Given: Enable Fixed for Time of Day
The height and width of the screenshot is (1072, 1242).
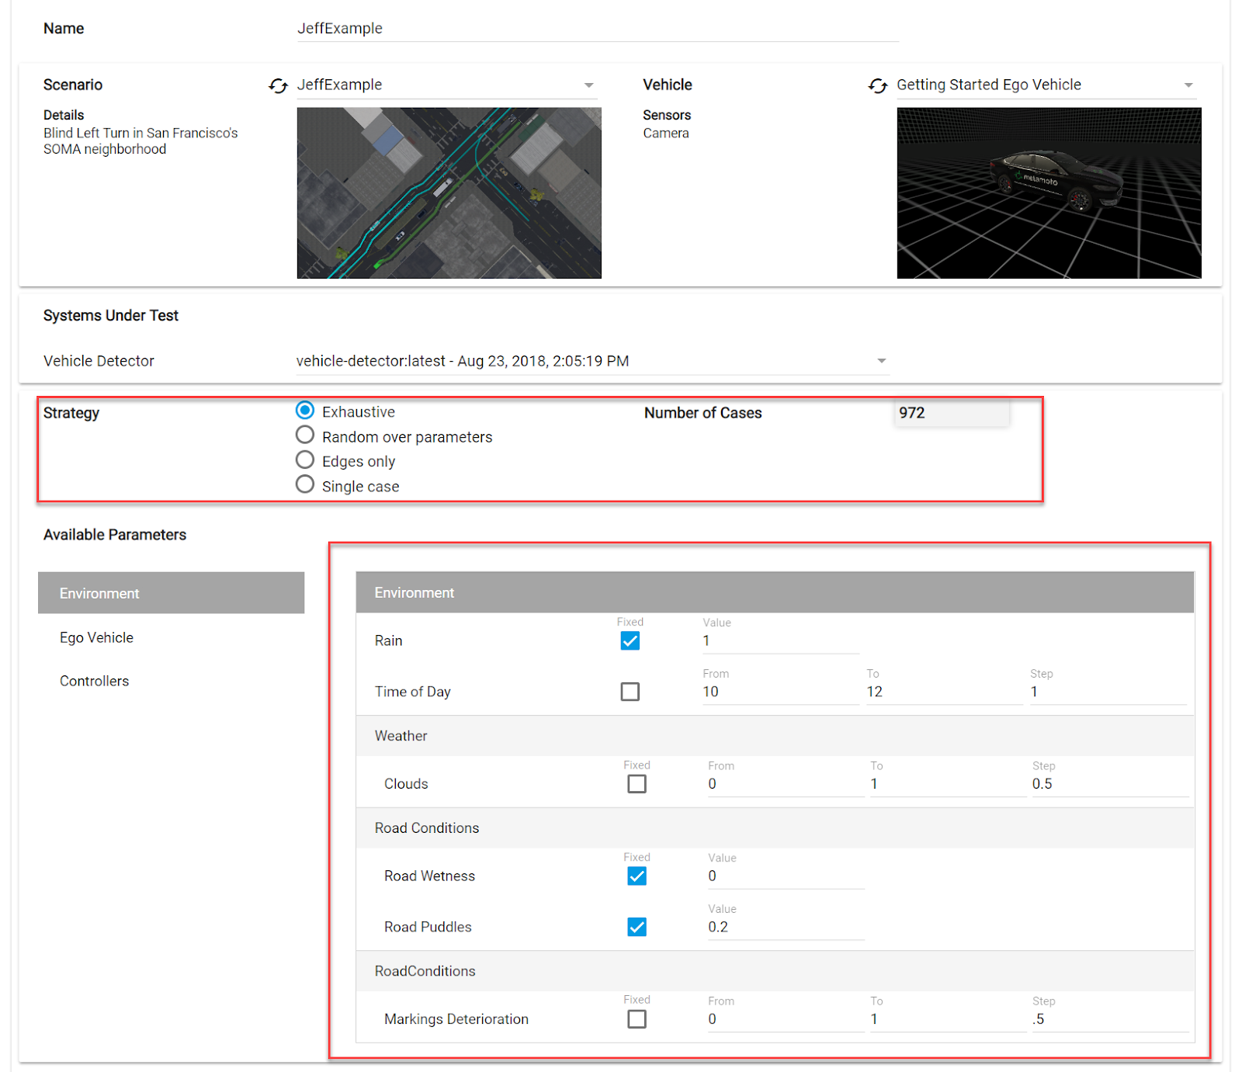Looking at the screenshot, I should [x=630, y=692].
